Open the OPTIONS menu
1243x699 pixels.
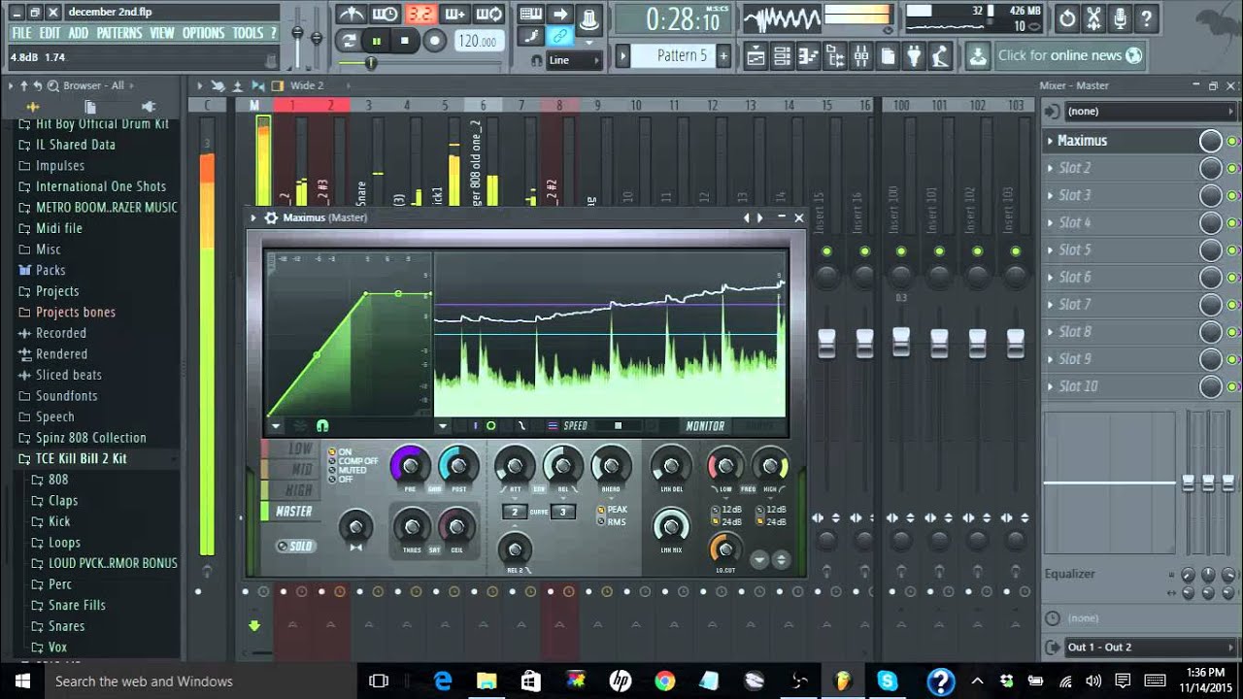tap(203, 33)
